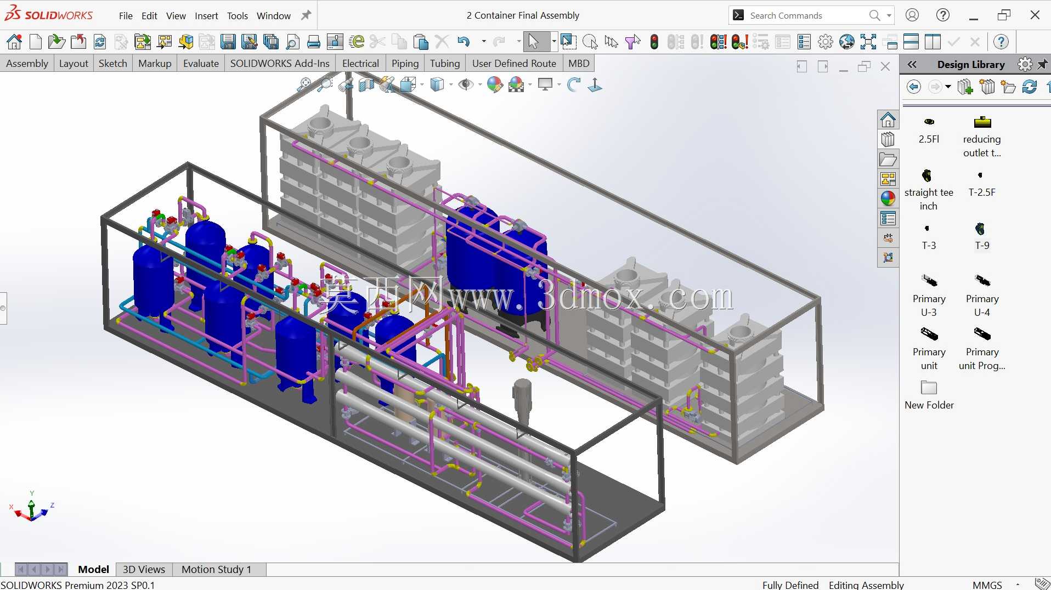Open the Custom Properties task pane tab

(x=888, y=218)
